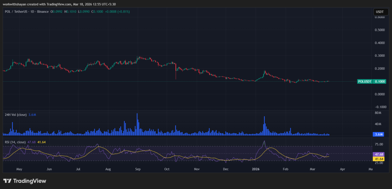This screenshot has width=392, height=189.
Task: Click the yellow 41.64 RSI value badge
Action: coord(379,159)
